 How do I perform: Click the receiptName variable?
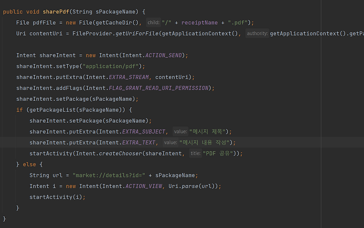pyautogui.click(x=199, y=23)
